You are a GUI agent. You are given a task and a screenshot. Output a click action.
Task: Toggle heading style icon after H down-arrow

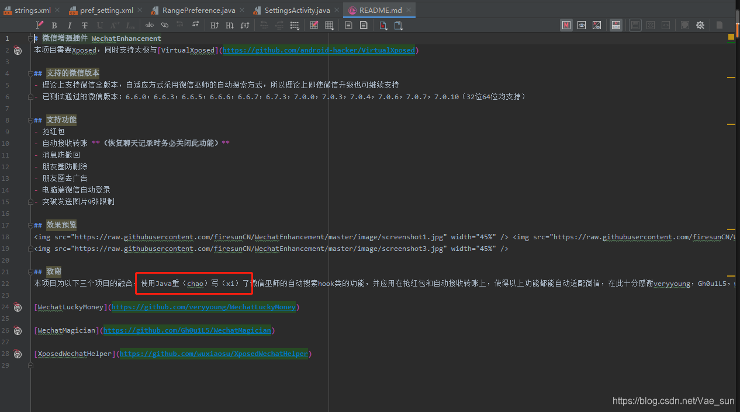(245, 25)
